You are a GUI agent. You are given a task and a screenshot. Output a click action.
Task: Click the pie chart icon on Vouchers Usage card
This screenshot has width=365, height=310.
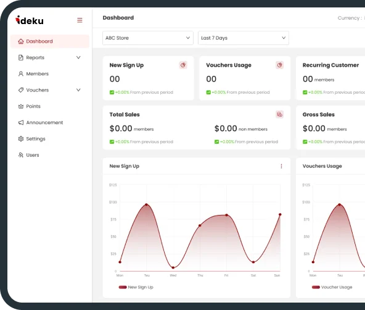(x=279, y=65)
